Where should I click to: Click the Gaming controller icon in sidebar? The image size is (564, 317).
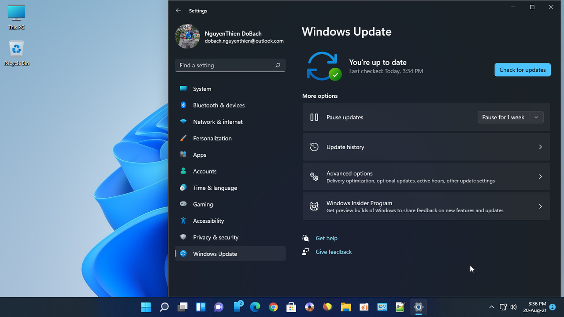pyautogui.click(x=183, y=204)
